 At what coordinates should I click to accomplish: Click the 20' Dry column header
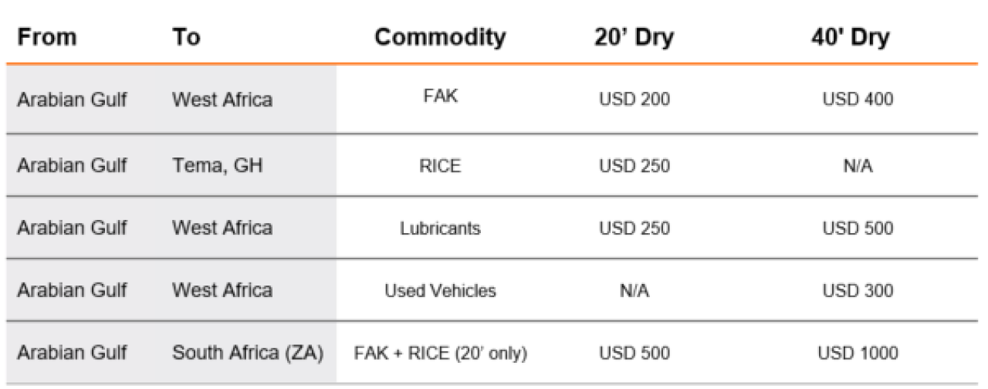[634, 37]
